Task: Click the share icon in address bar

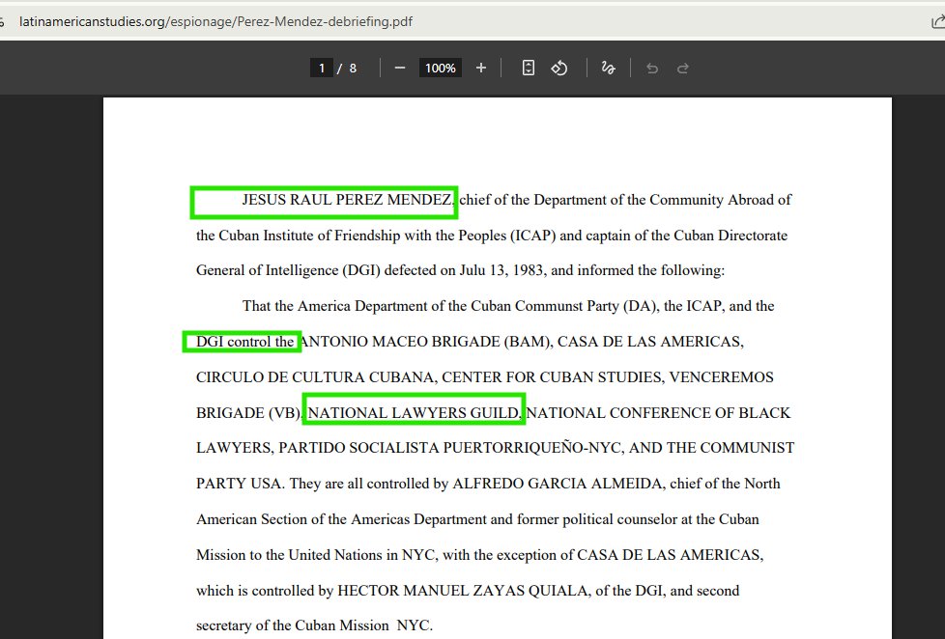Action: click(938, 21)
